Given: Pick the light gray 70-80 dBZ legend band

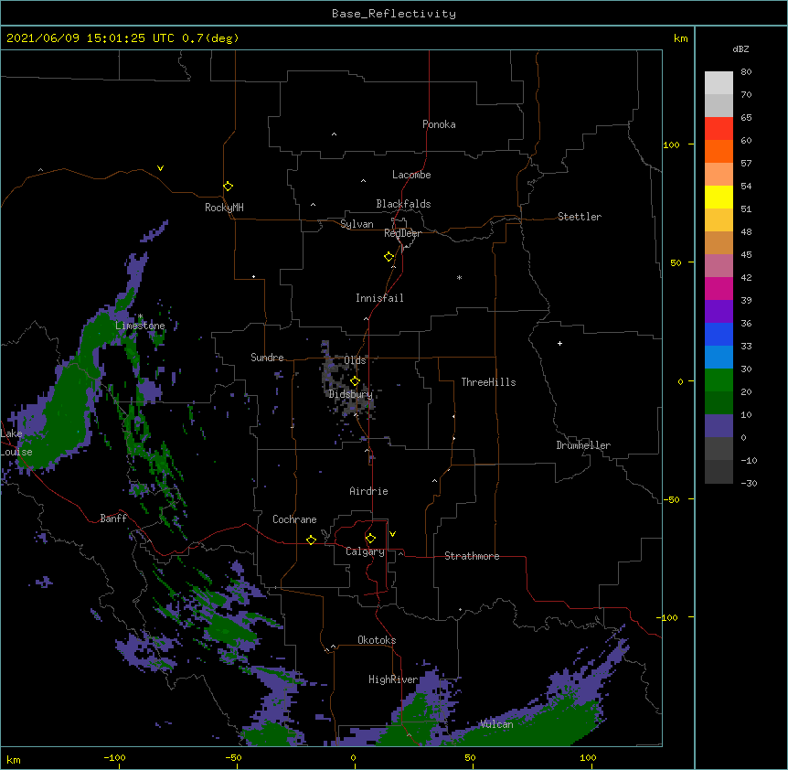Looking at the screenshot, I should (719, 83).
